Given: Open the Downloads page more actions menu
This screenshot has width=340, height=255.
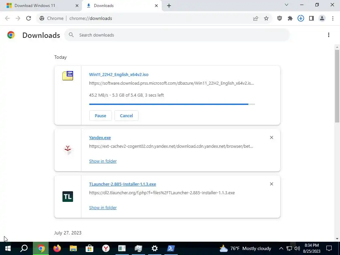Looking at the screenshot, I should tap(329, 35).
